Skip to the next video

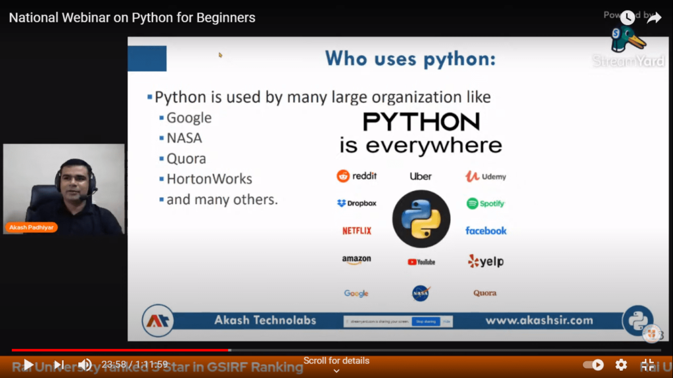(x=58, y=365)
